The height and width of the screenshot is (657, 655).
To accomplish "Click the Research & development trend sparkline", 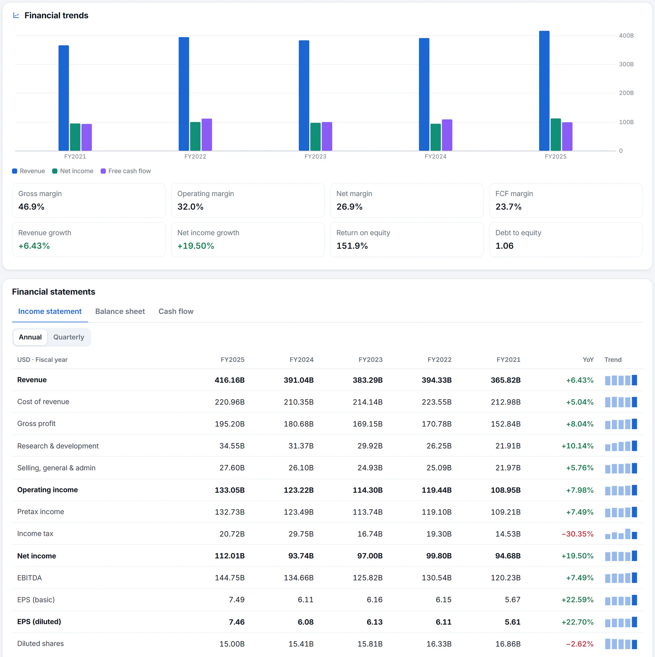I will 621,446.
